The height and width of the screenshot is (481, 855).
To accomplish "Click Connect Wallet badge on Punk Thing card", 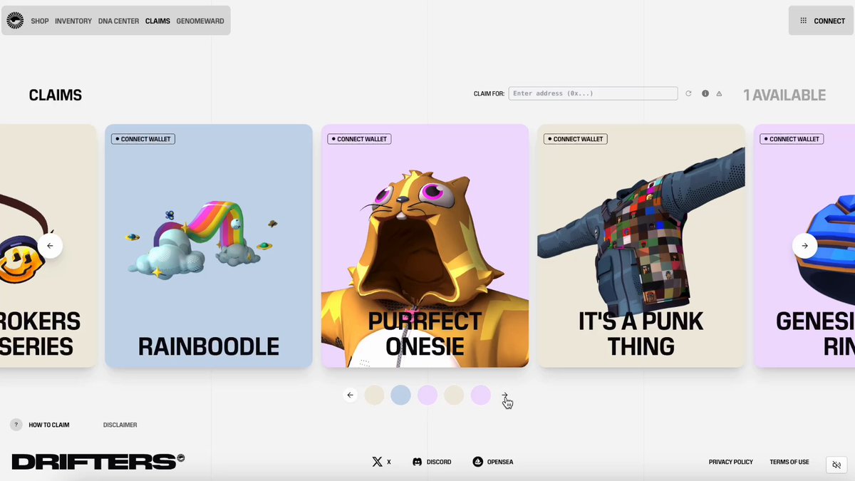I will (x=576, y=139).
